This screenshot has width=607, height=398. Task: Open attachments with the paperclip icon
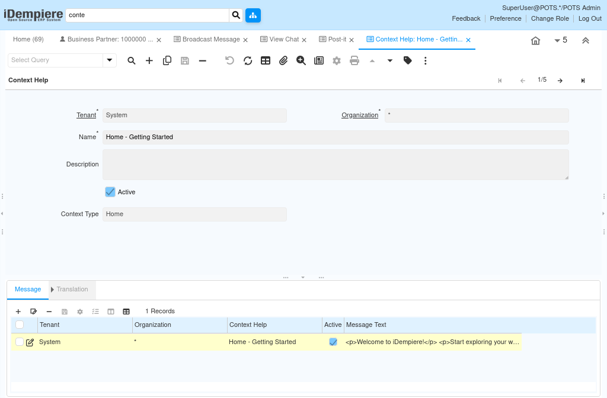pos(283,60)
